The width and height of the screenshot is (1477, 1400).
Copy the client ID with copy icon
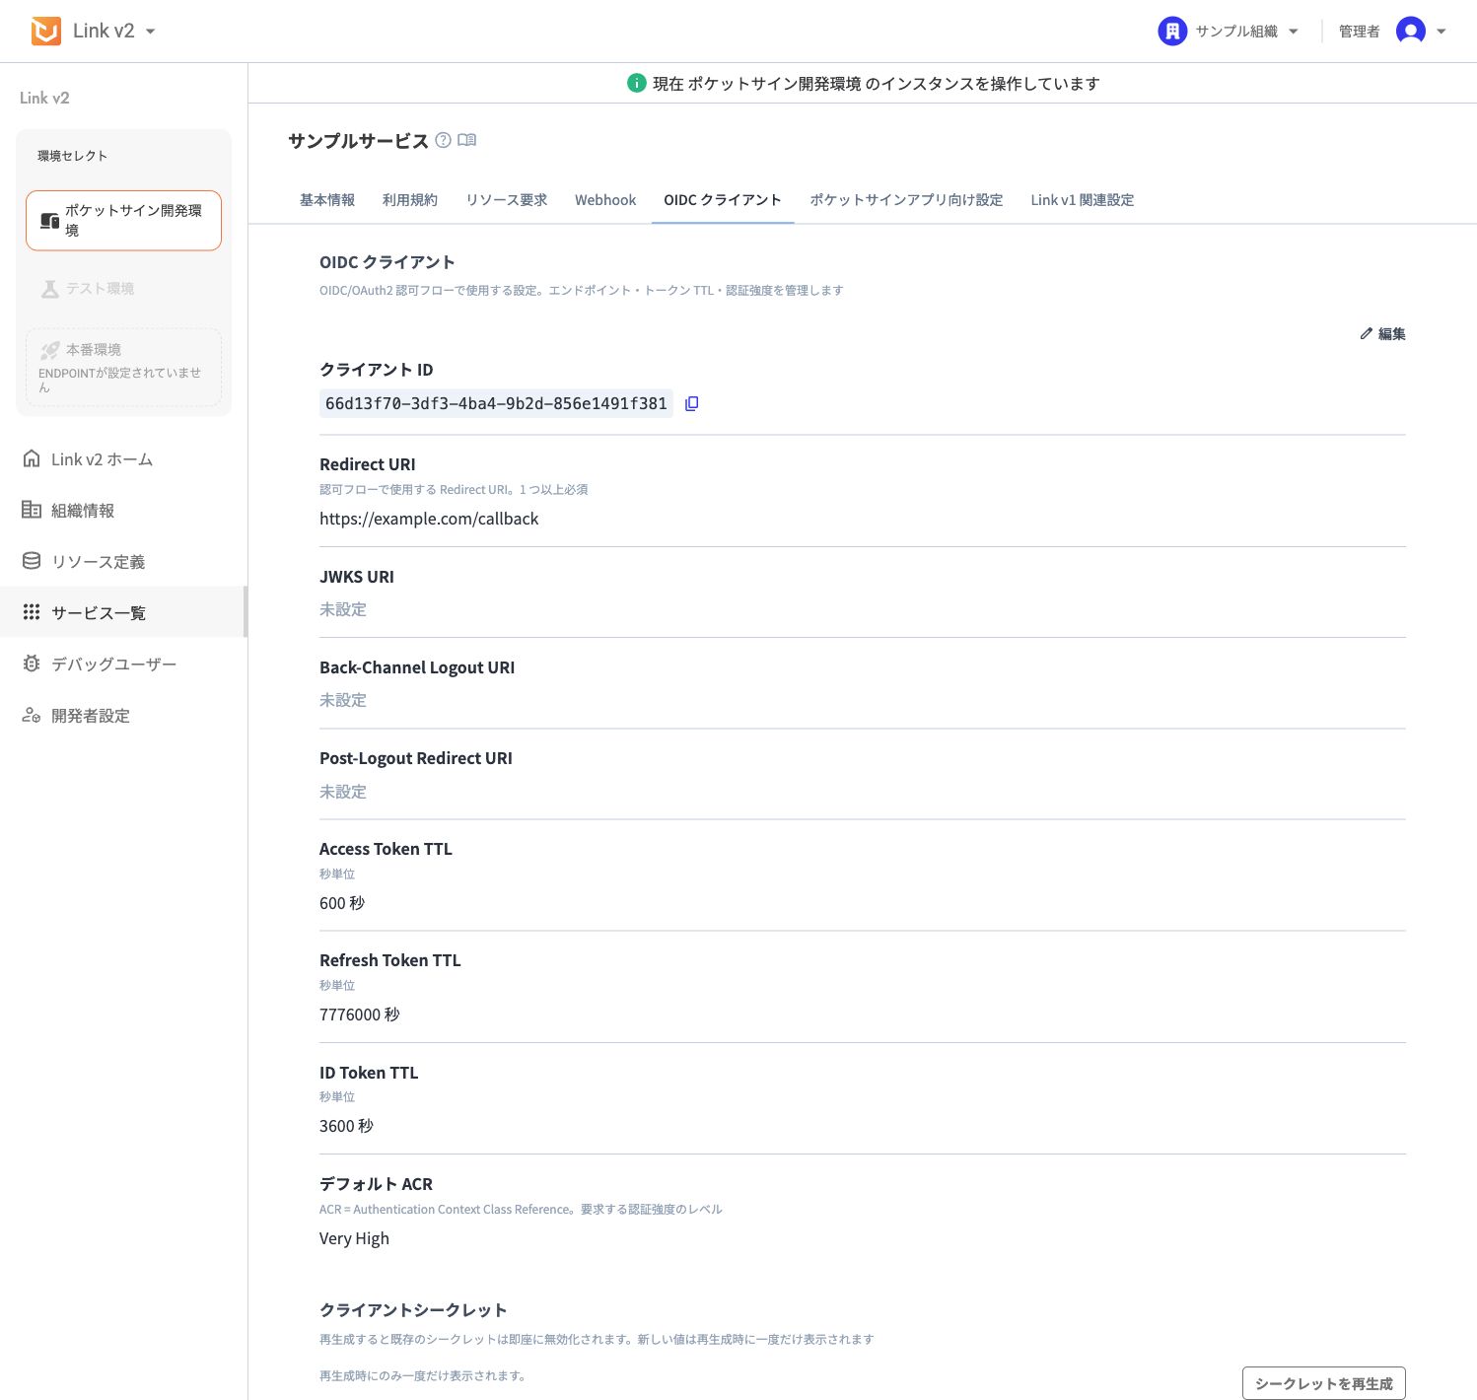[692, 403]
